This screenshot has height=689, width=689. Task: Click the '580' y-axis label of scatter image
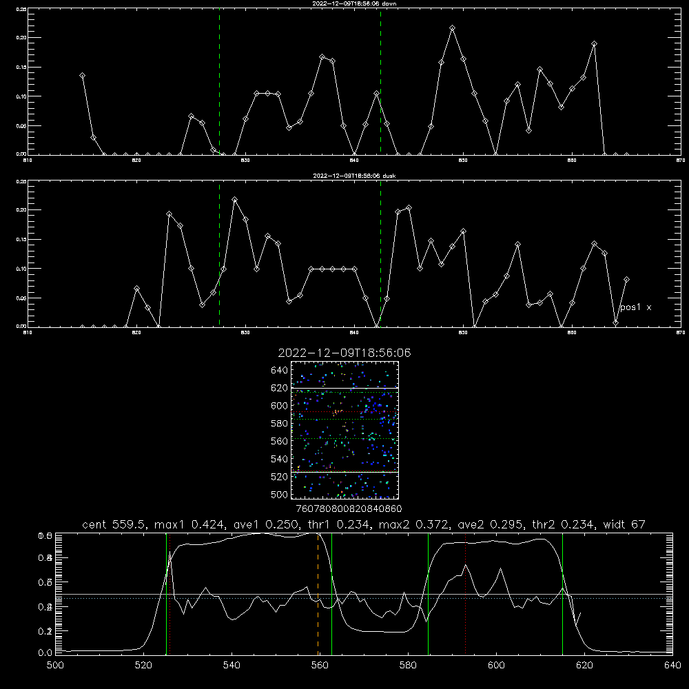[x=279, y=424]
